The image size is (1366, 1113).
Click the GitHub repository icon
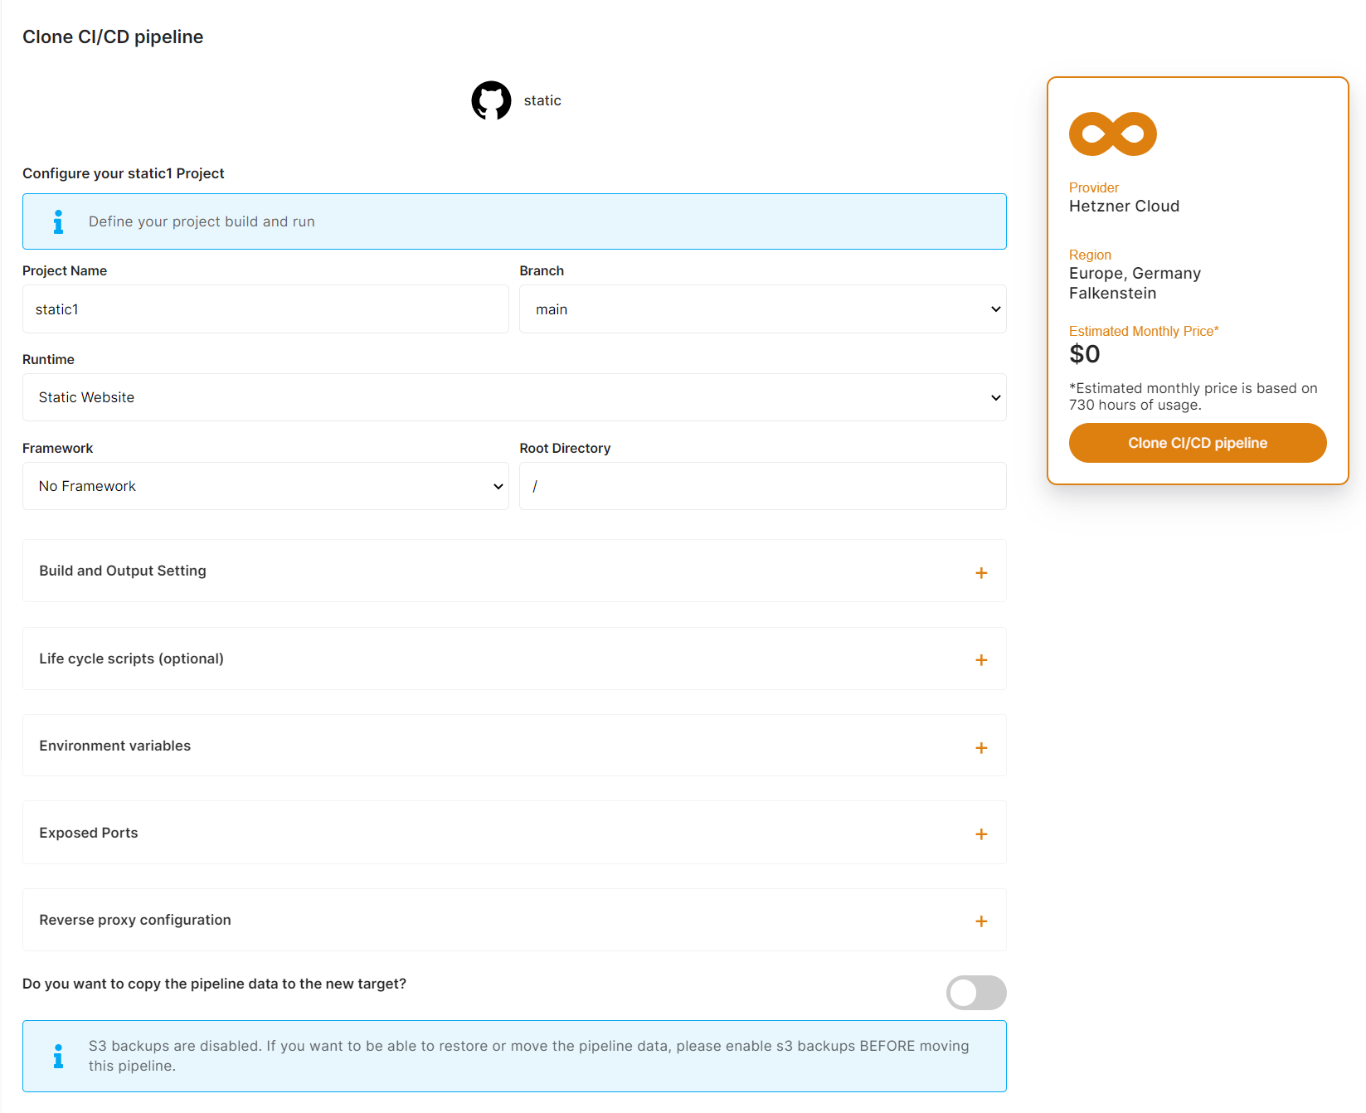(x=491, y=100)
